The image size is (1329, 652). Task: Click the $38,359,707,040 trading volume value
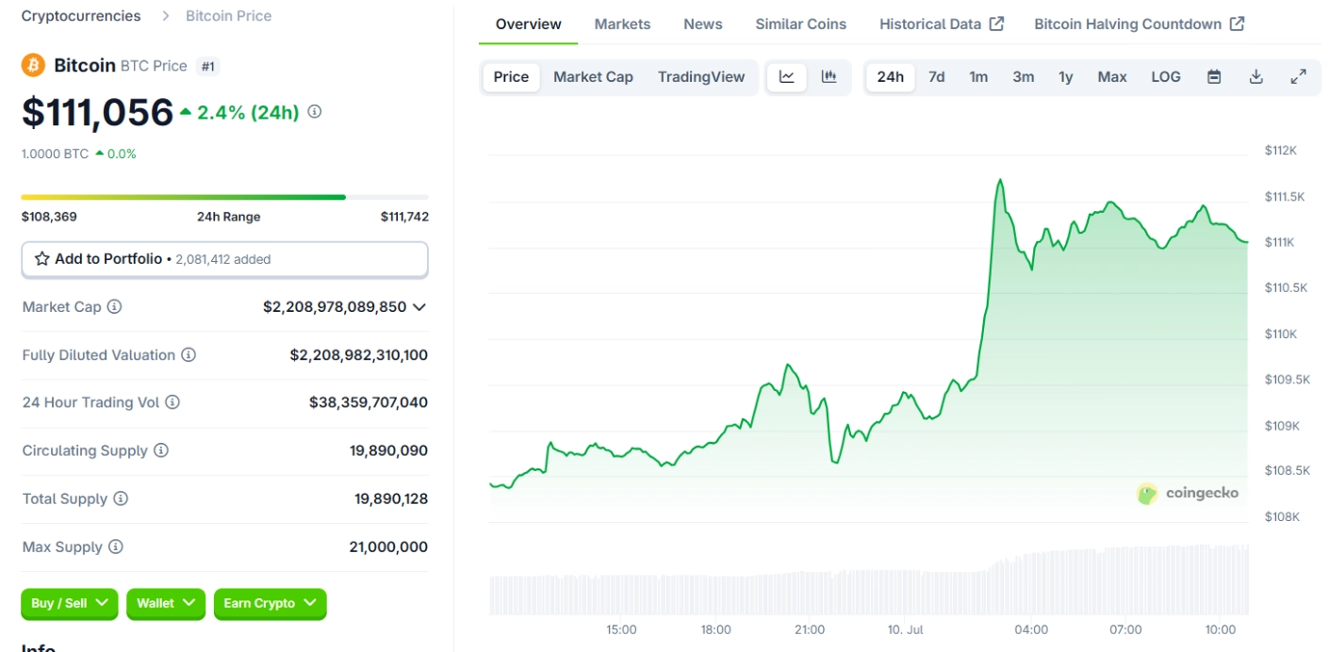coord(369,402)
